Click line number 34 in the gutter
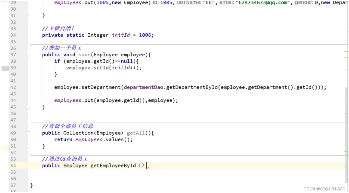Screen dimensions: 349x193 13,35
